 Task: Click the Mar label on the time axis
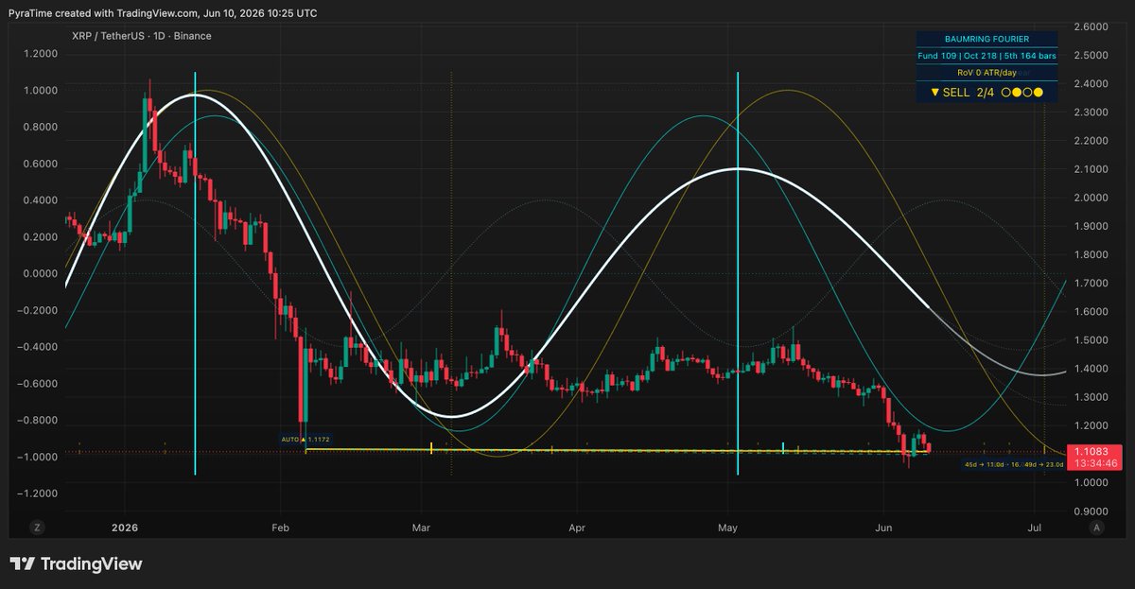click(x=422, y=527)
